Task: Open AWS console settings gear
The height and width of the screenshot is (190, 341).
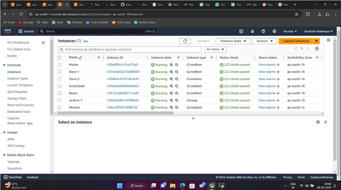Action: pyautogui.click(x=274, y=31)
